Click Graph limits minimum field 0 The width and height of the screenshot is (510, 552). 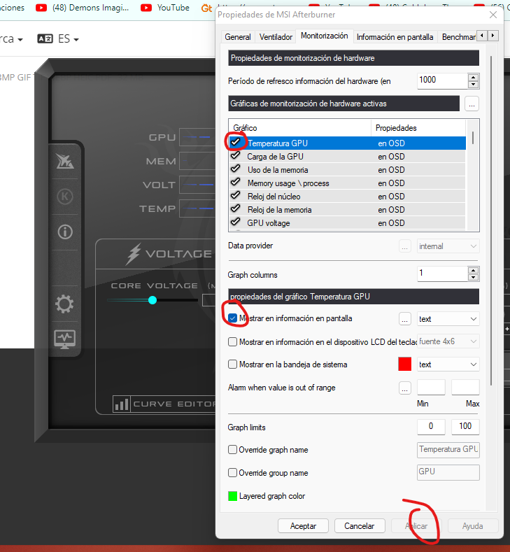point(431,427)
